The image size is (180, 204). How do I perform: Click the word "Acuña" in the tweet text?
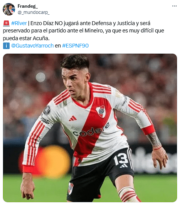click(x=41, y=38)
